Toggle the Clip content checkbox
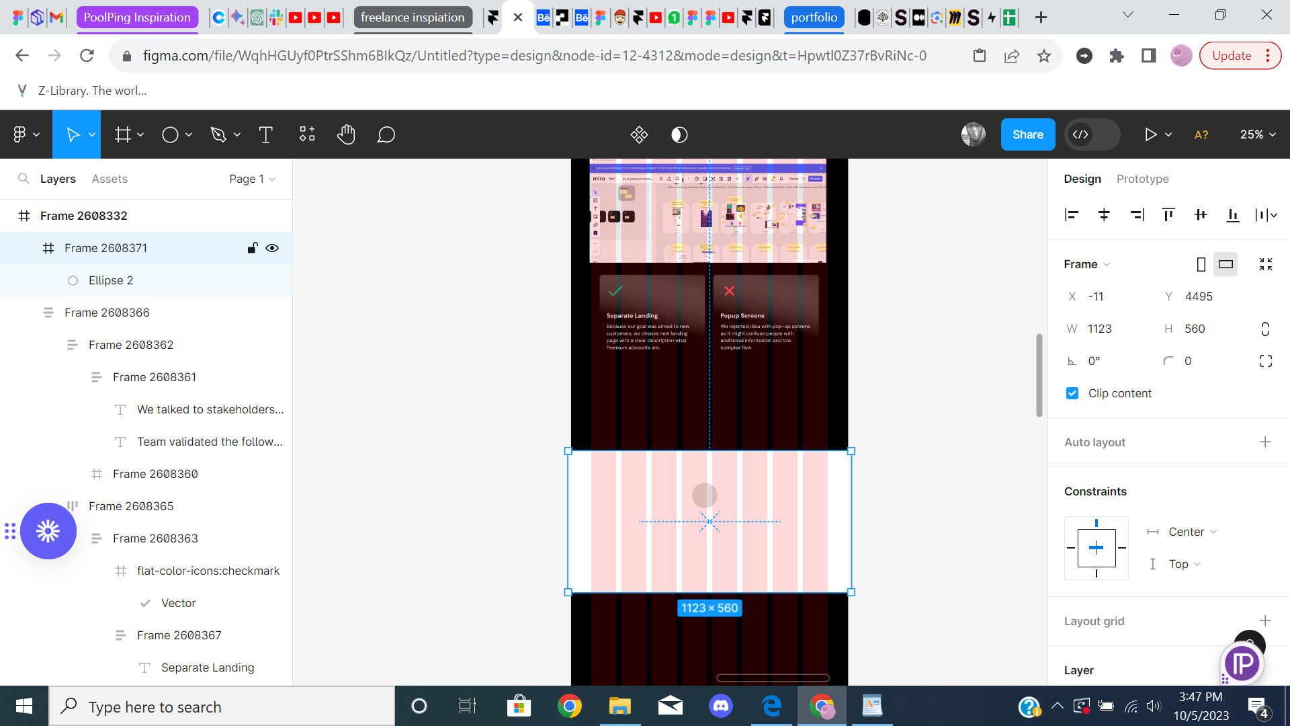The width and height of the screenshot is (1290, 726). 1072,393
